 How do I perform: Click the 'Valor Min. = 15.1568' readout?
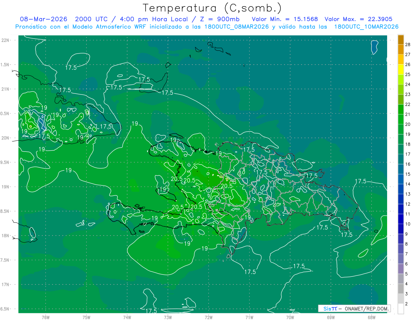285,19
